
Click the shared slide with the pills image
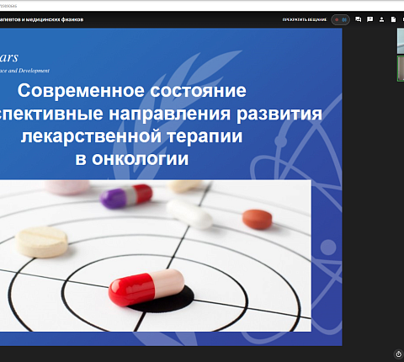(x=171, y=187)
